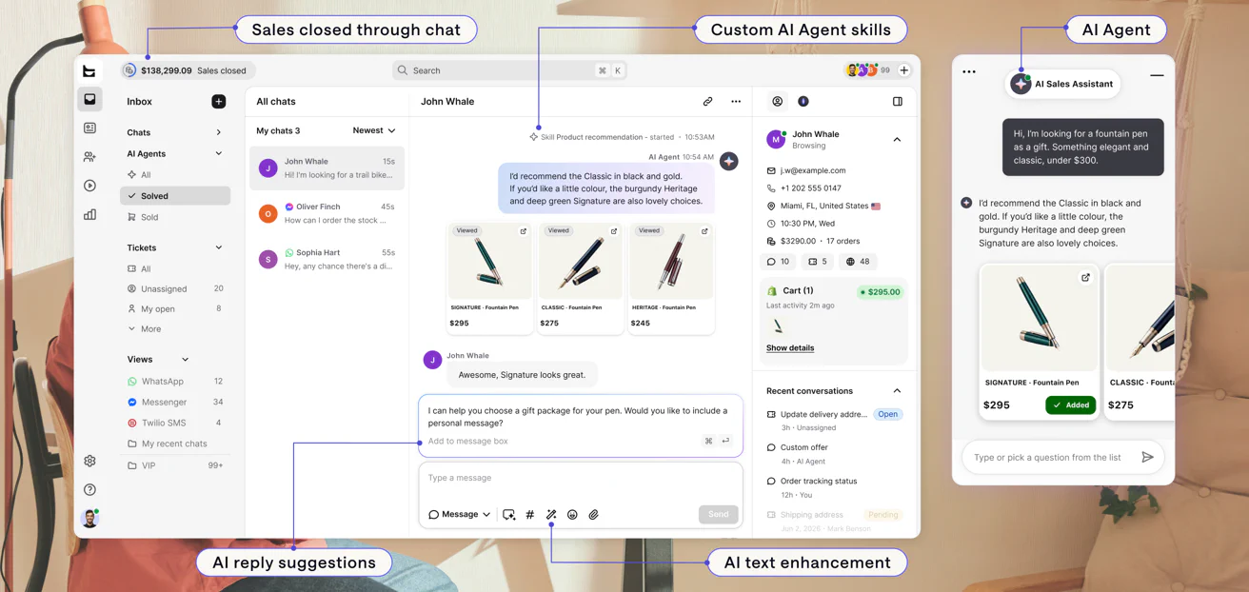The width and height of the screenshot is (1249, 592).
Task: Show the customer profile icon in details panel
Action: [x=777, y=101]
